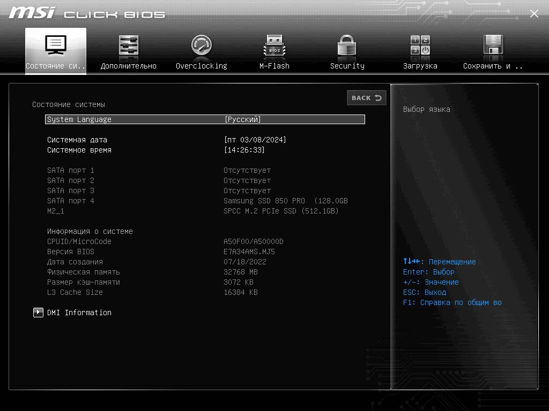
Task: Click the SATA порт 2 label
Action: click(x=70, y=180)
